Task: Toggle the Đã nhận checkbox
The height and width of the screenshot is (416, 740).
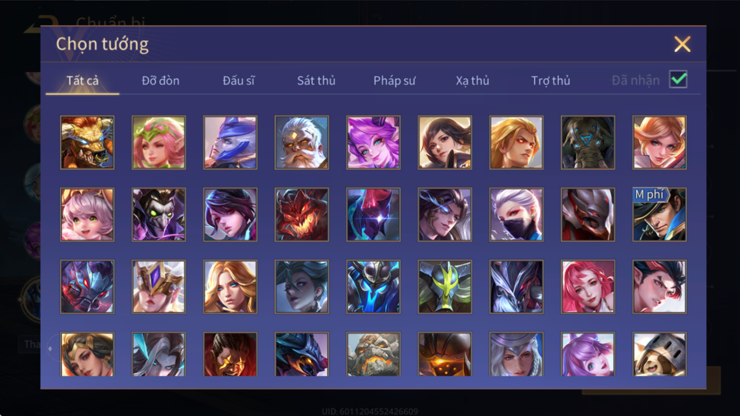Action: 678,80
